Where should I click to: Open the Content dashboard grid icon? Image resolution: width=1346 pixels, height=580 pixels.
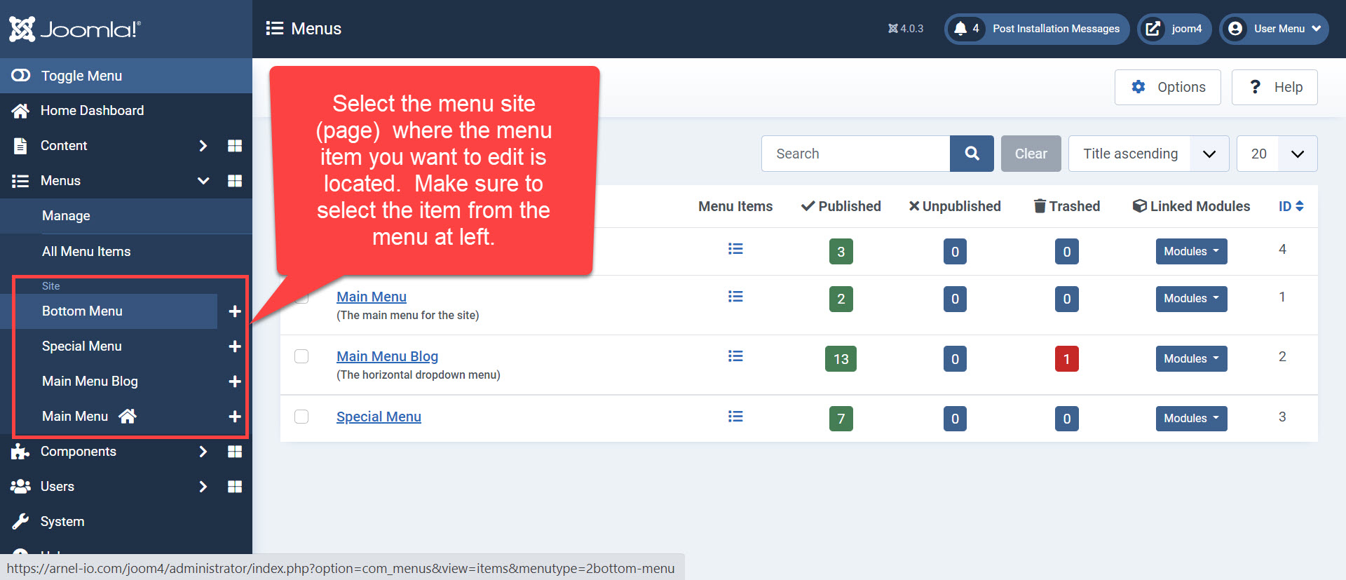point(235,146)
